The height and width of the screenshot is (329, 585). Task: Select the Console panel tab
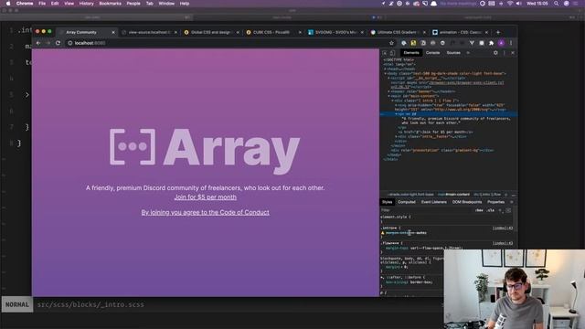pyautogui.click(x=432, y=53)
